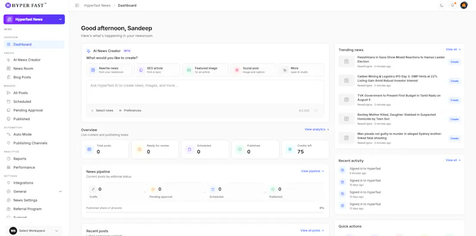Image resolution: width=476 pixels, height=236 pixels.
Task: Open the Select Workspace dropdown
Action: click(34, 231)
